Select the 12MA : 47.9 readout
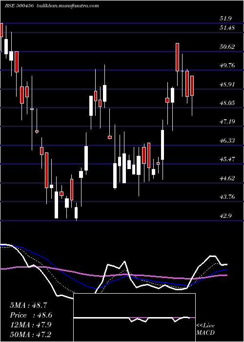This screenshot has width=244, height=342. click(x=30, y=325)
